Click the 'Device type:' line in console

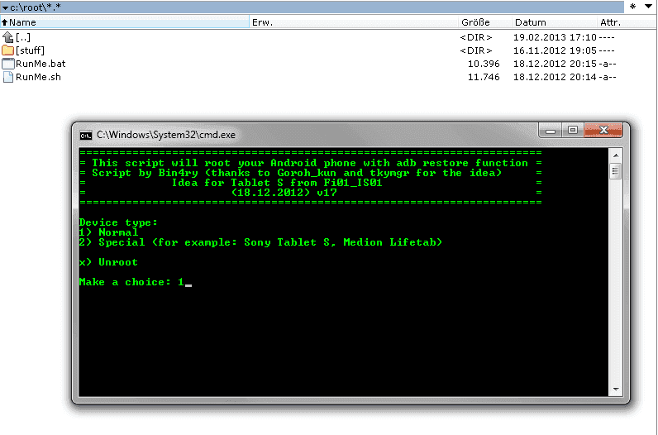coord(118,222)
